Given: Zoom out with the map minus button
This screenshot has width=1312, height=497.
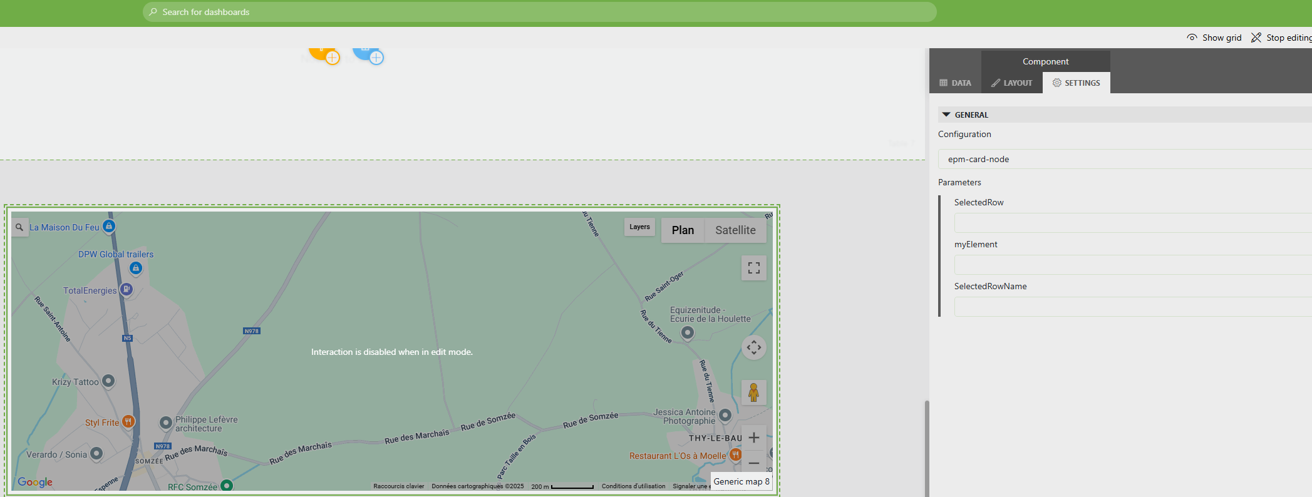Looking at the screenshot, I should point(754,463).
